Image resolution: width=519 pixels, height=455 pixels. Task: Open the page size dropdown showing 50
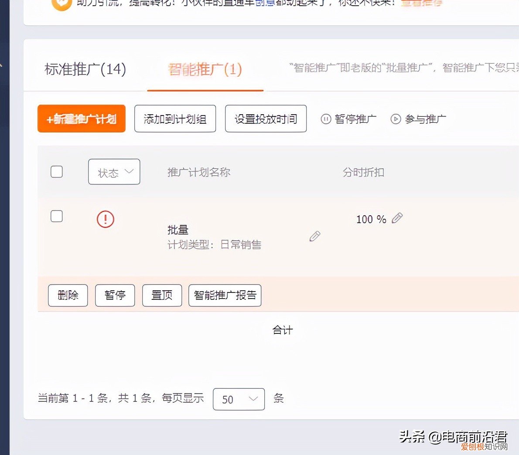(239, 399)
